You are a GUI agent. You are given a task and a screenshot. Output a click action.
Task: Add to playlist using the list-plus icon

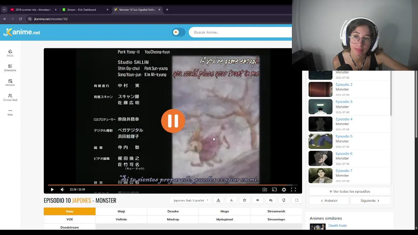tap(271, 200)
